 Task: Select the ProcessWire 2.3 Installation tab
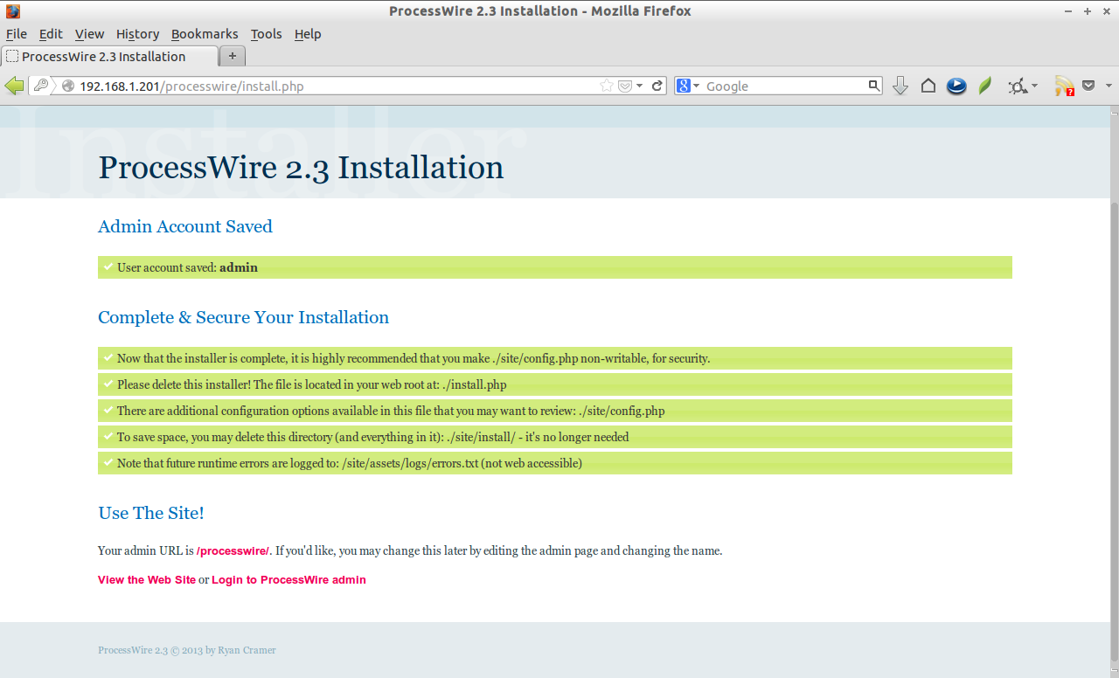pyautogui.click(x=109, y=56)
